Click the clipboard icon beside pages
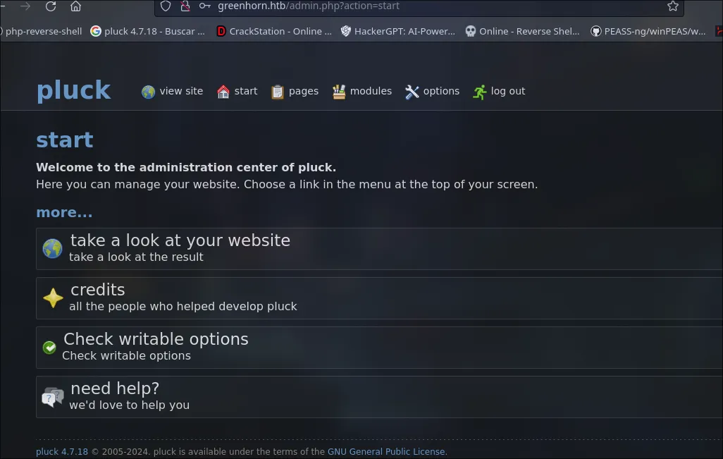The image size is (723, 459). pos(278,92)
